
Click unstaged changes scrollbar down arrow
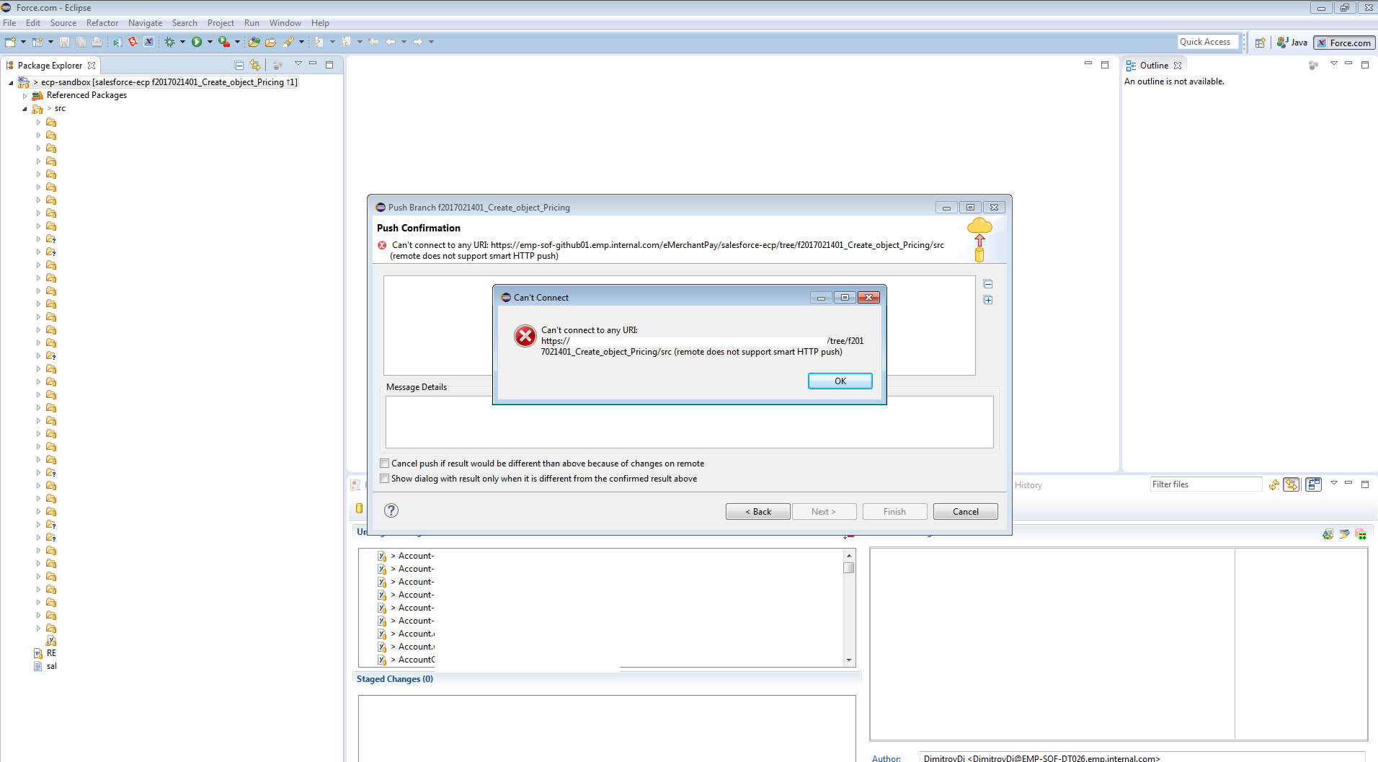pos(849,660)
